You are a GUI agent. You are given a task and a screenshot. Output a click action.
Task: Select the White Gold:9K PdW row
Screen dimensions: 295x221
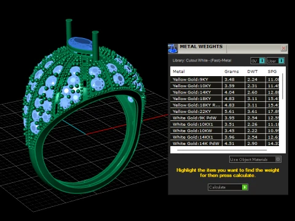pyautogui.click(x=224, y=118)
